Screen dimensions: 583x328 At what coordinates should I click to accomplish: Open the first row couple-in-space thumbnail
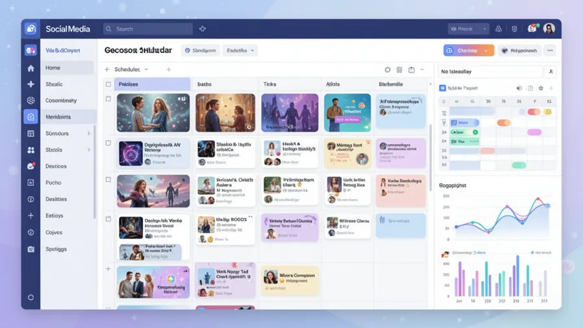(x=153, y=113)
